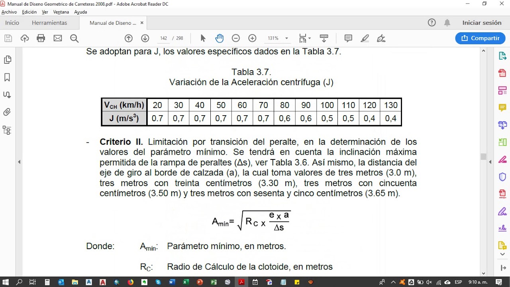Open Firefox from the taskbar
Image resolution: width=510 pixels, height=287 pixels.
(130, 282)
